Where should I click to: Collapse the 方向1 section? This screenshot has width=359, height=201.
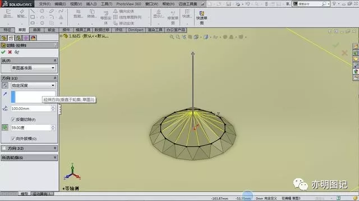point(55,78)
